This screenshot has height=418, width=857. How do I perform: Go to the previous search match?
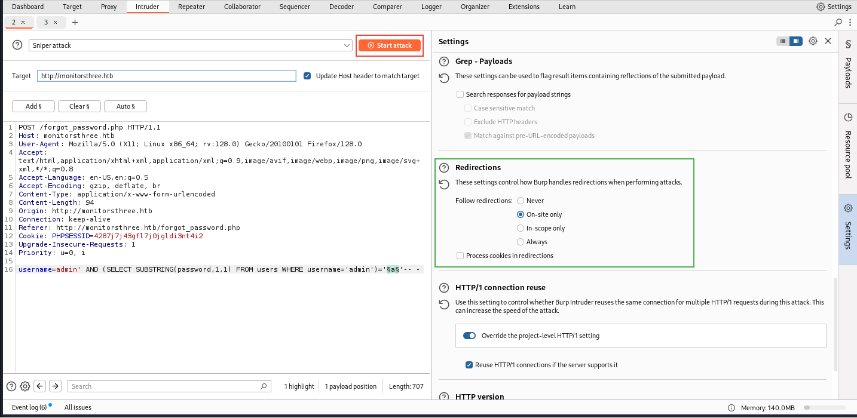click(40, 386)
